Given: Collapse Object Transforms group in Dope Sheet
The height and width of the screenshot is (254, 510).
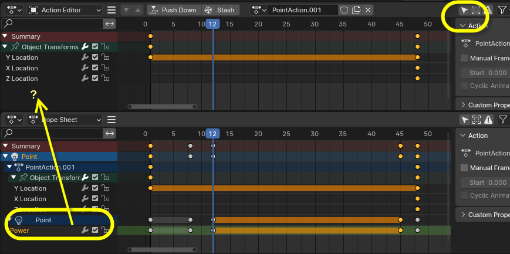Looking at the screenshot, I should coord(13,178).
